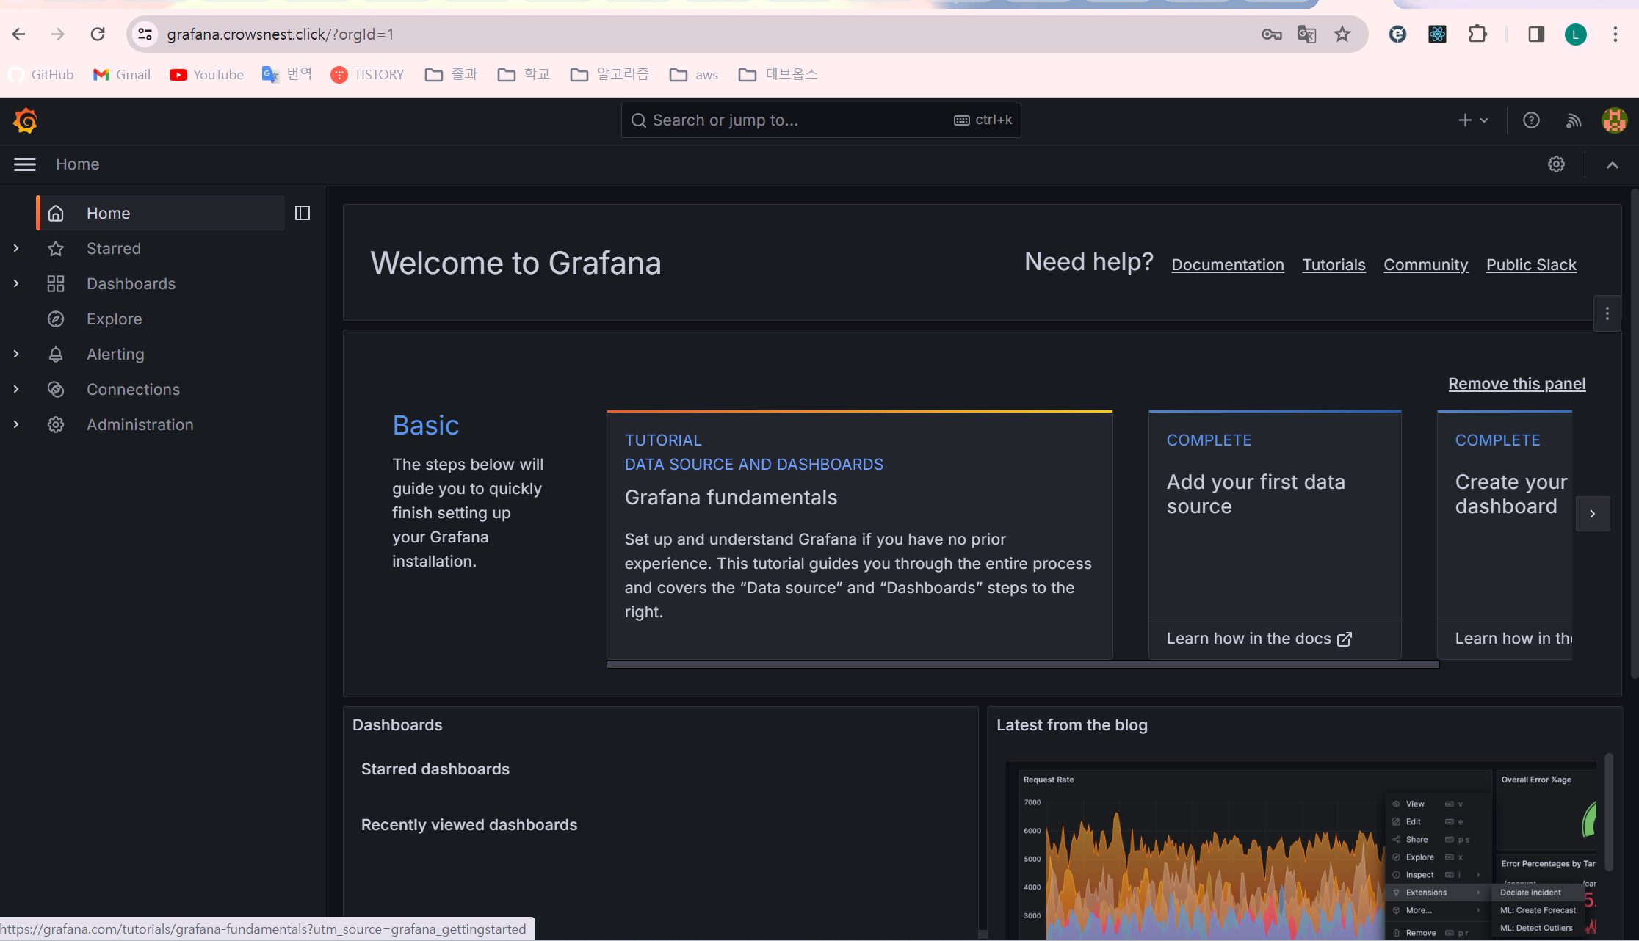Select Administration in the sidebar
The height and width of the screenshot is (941, 1639).
click(140, 424)
